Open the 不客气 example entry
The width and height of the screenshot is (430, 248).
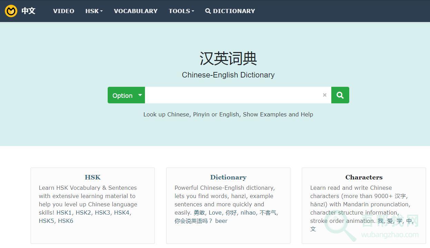268,213
